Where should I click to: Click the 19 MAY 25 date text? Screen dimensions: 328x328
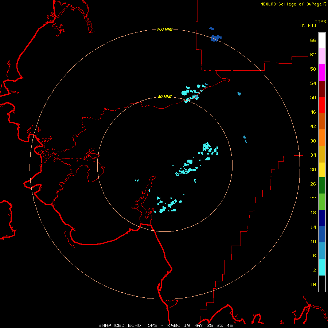(199, 325)
